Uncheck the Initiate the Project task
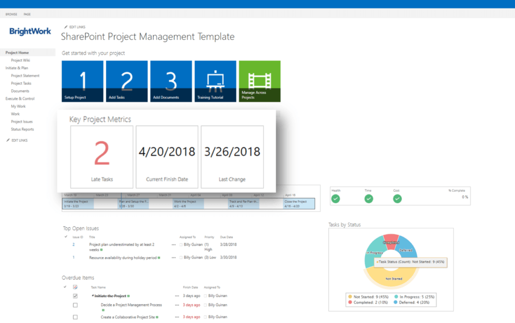Screen dimensions: 515x323 point(74,296)
